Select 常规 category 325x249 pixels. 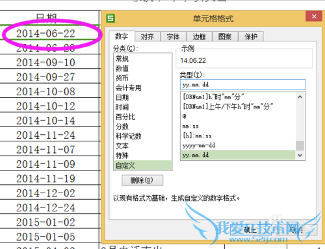pyautogui.click(x=142, y=58)
